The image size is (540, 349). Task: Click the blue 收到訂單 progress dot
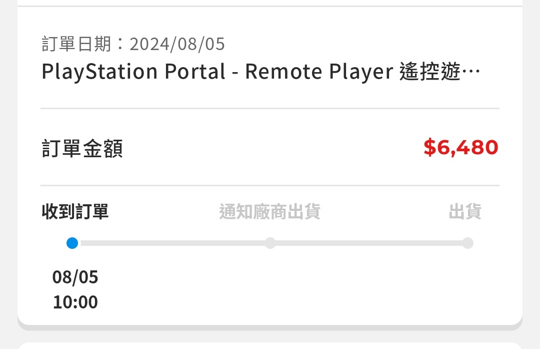coord(72,243)
